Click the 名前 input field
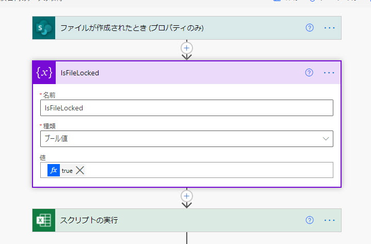The image size is (371, 244). click(187, 108)
